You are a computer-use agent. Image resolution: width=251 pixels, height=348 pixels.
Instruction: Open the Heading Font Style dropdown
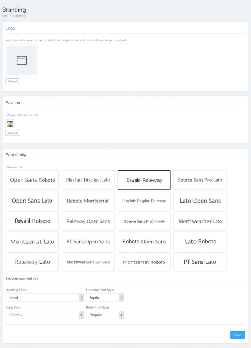105,298
